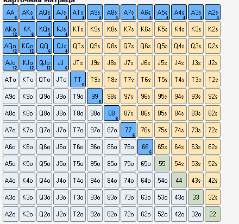239x224 pixels.
Task: Select the 52s cell
Action: (212, 164)
